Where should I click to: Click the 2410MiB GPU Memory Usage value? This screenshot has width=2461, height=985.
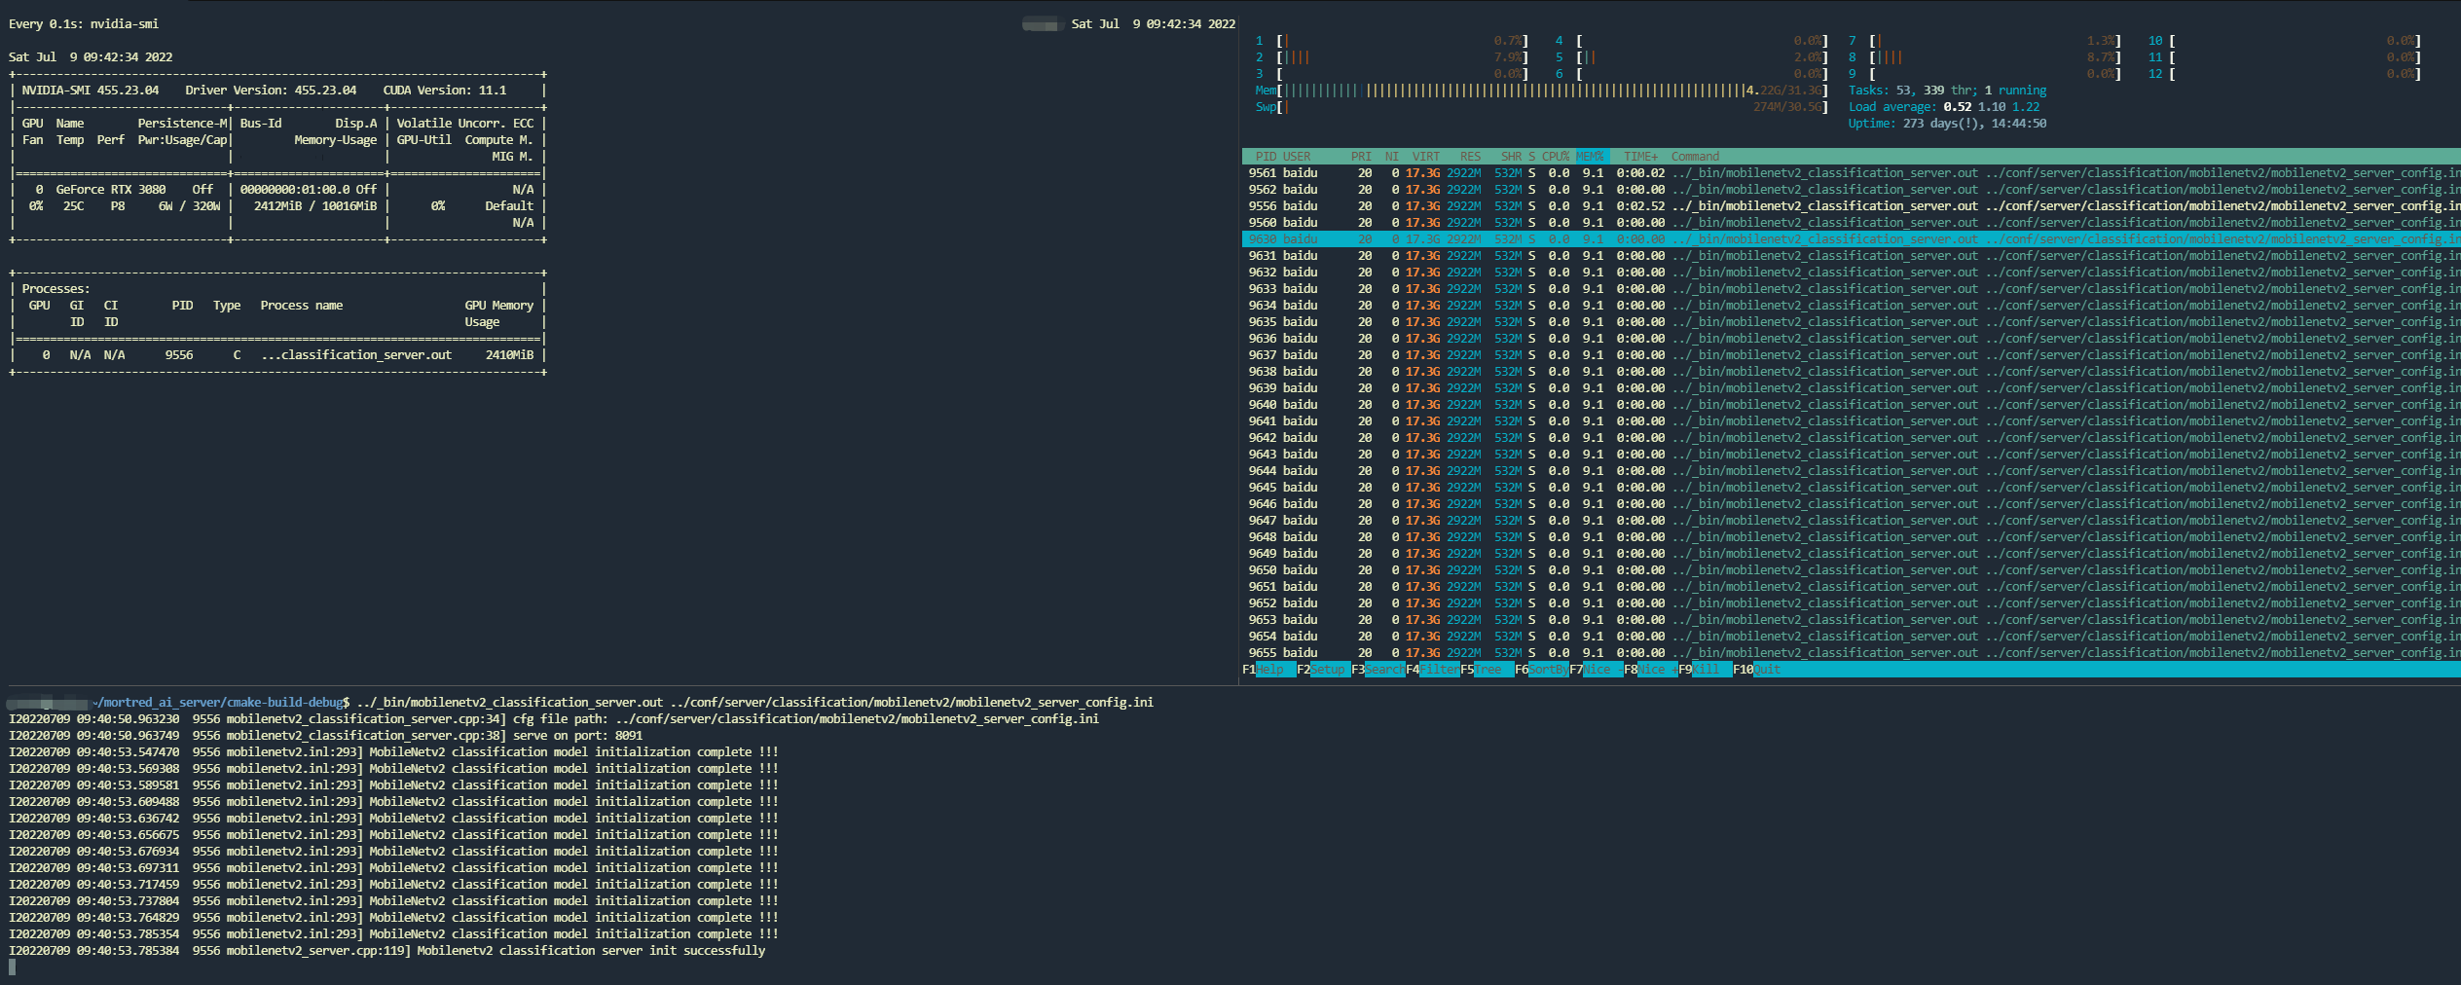coord(509,355)
